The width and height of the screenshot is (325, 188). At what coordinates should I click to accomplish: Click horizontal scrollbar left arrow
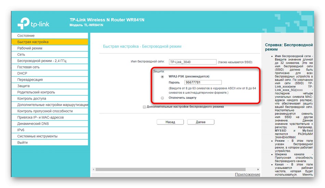pyautogui.click(x=93, y=169)
